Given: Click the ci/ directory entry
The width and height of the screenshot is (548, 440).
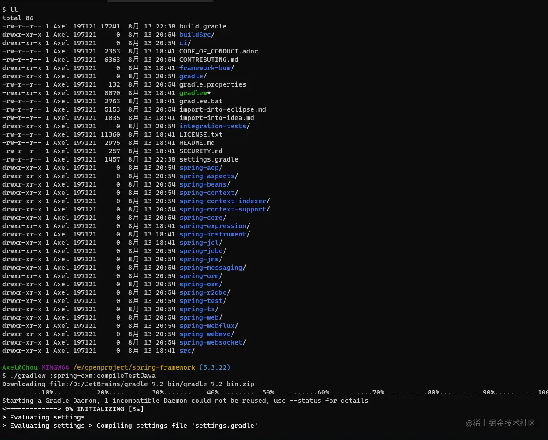Looking at the screenshot, I should 185,43.
